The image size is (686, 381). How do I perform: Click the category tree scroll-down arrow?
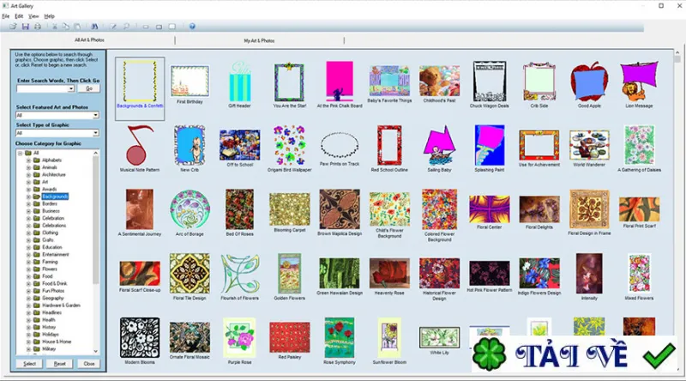pos(95,351)
